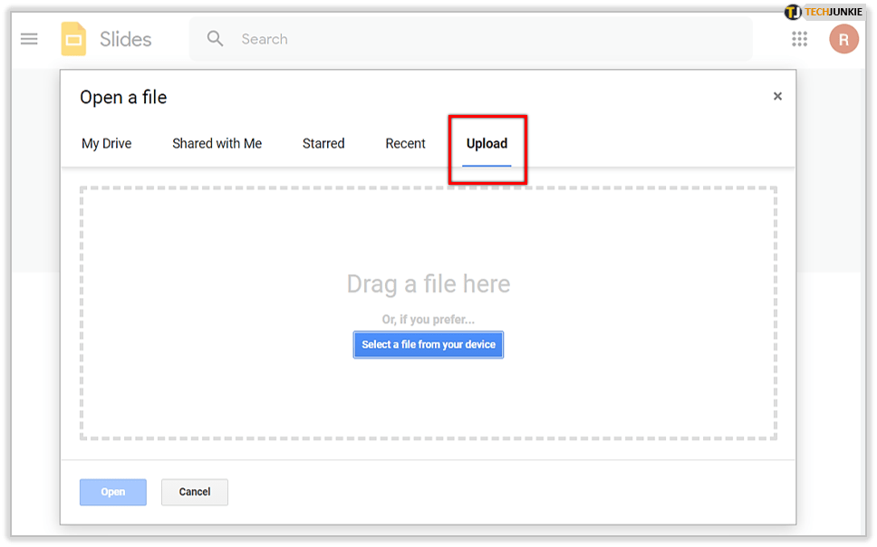The height and width of the screenshot is (547, 877).
Task: Focus the Search input field
Action: tap(489, 39)
